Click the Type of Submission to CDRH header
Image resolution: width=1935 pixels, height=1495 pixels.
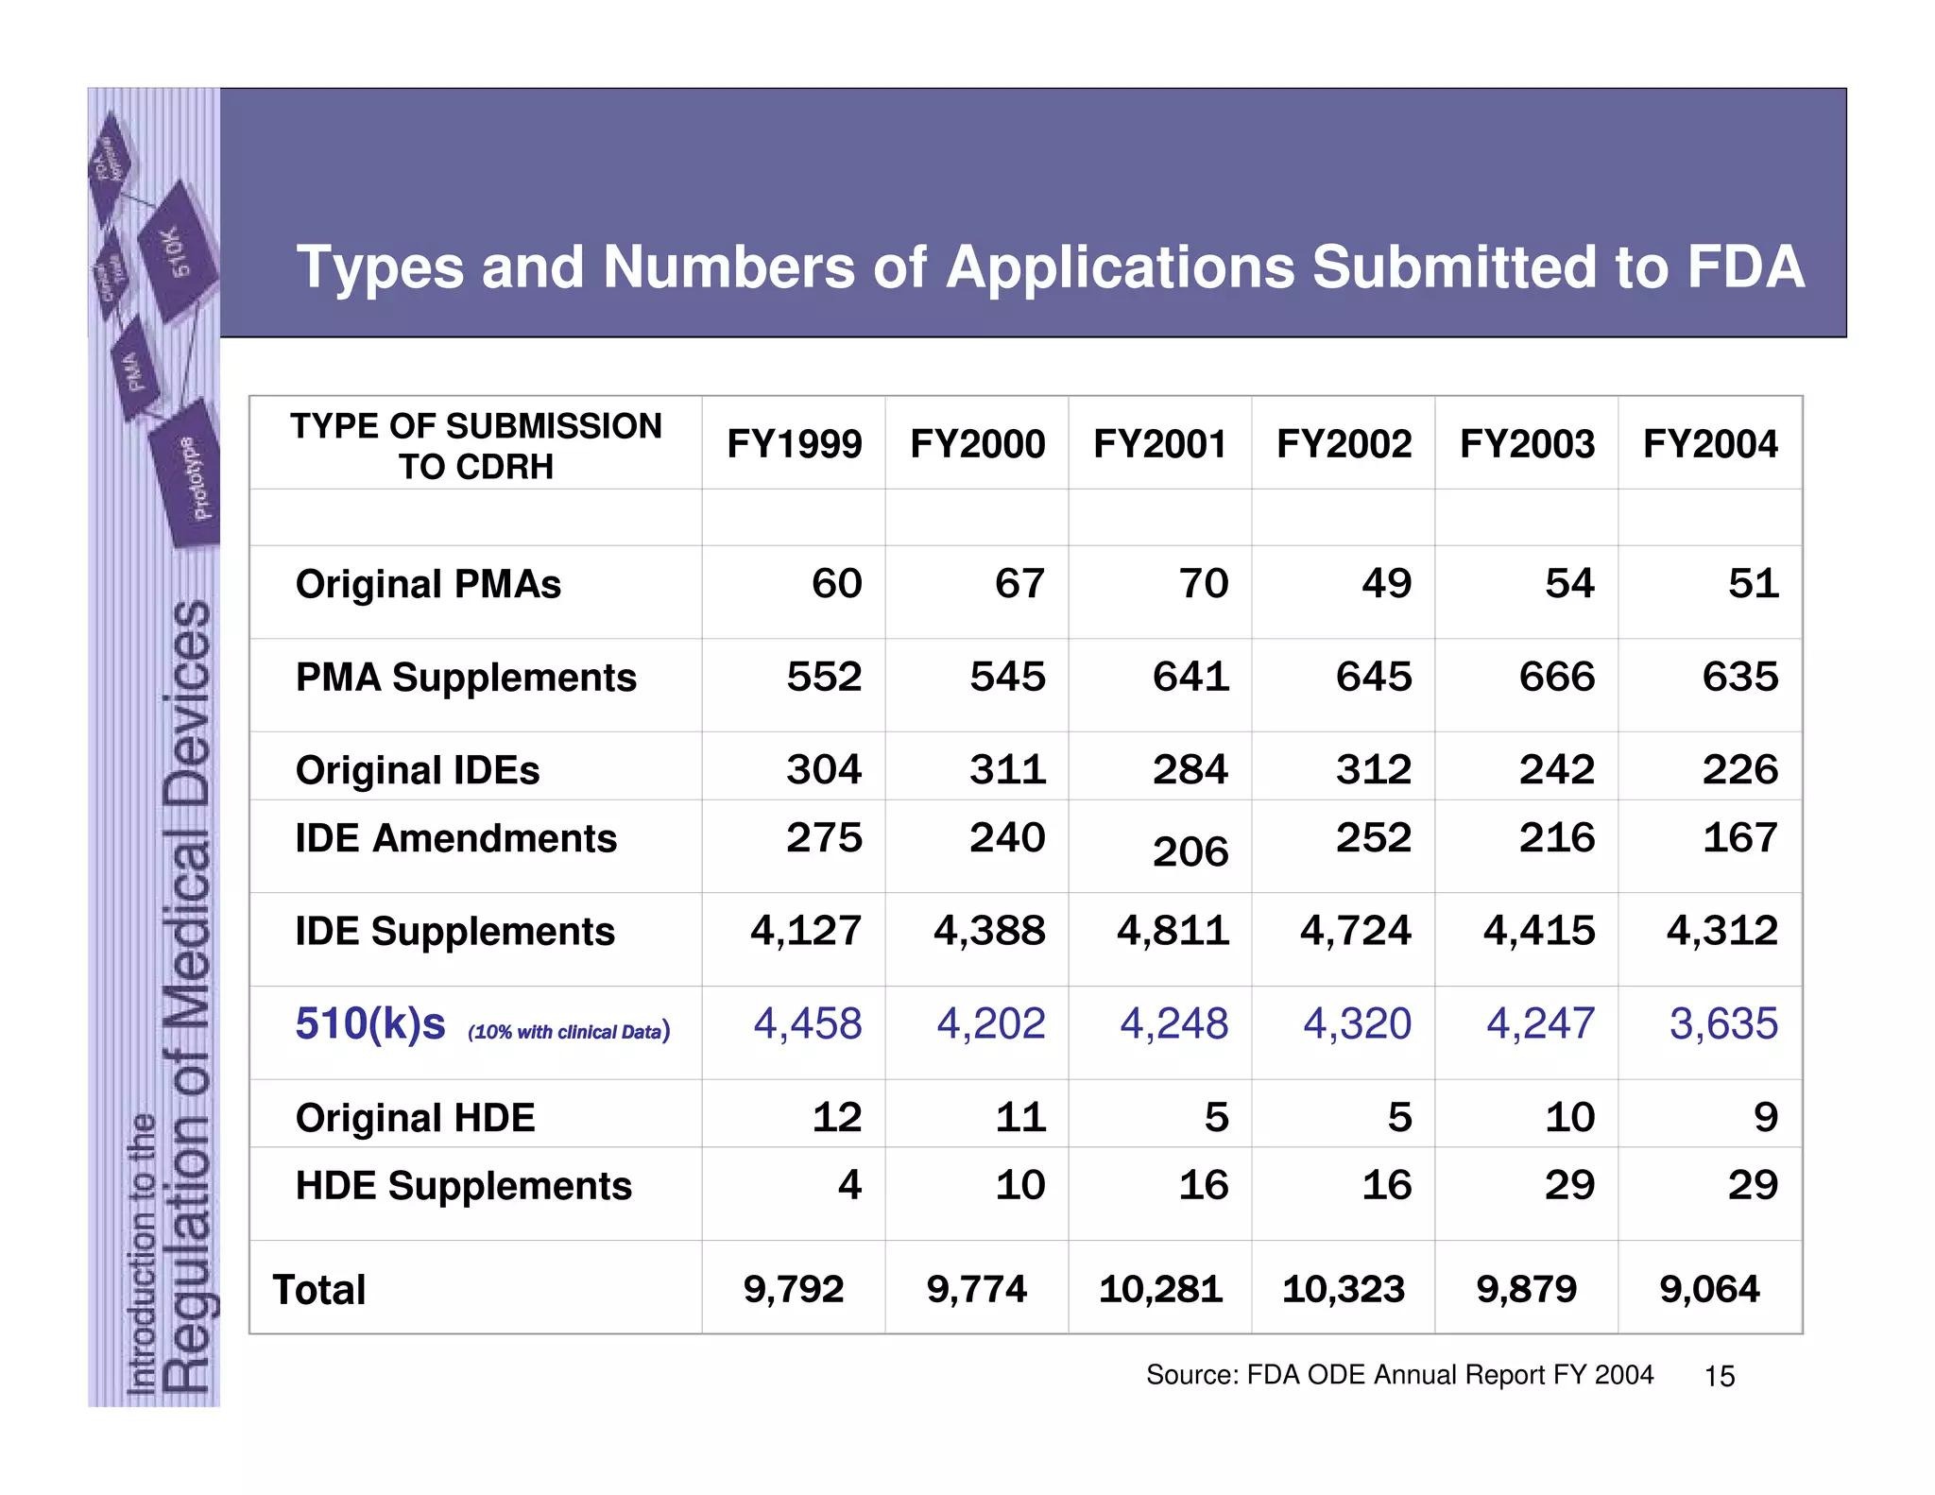(476, 446)
